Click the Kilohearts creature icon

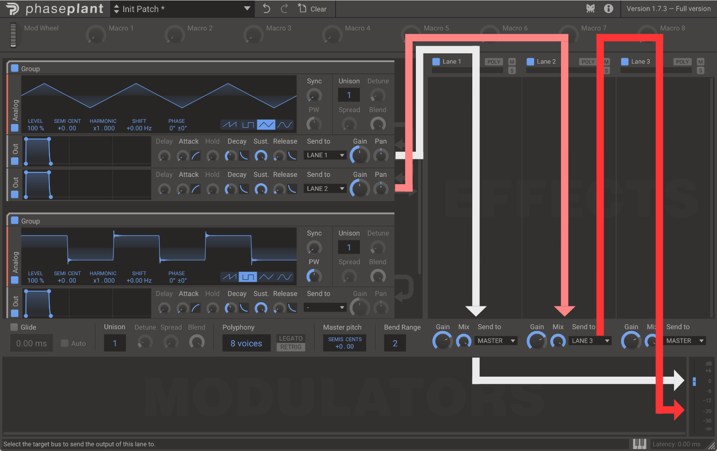(591, 9)
